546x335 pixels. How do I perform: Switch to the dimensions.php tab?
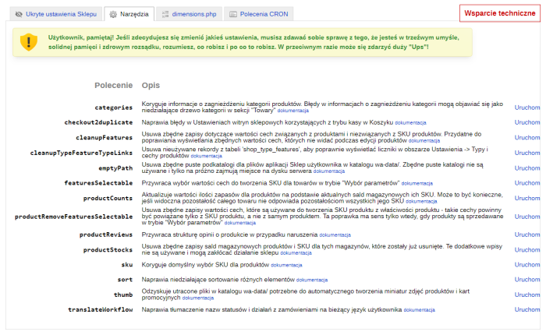[x=196, y=14]
